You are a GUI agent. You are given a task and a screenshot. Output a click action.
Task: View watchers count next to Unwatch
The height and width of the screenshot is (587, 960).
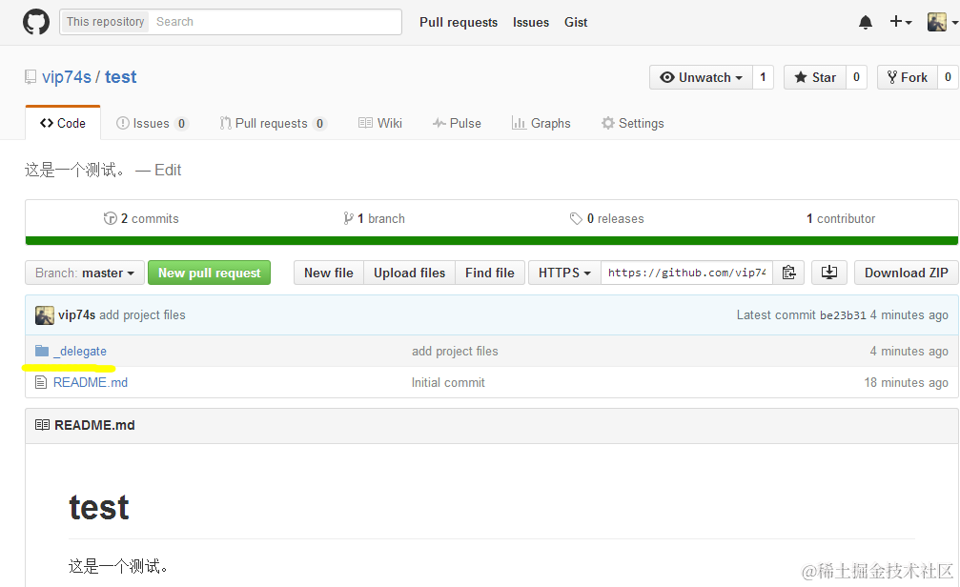coord(763,78)
